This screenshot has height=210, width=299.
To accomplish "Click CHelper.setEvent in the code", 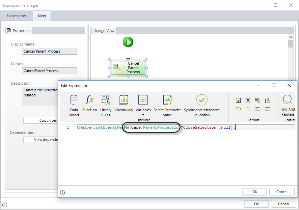I will [96, 127].
